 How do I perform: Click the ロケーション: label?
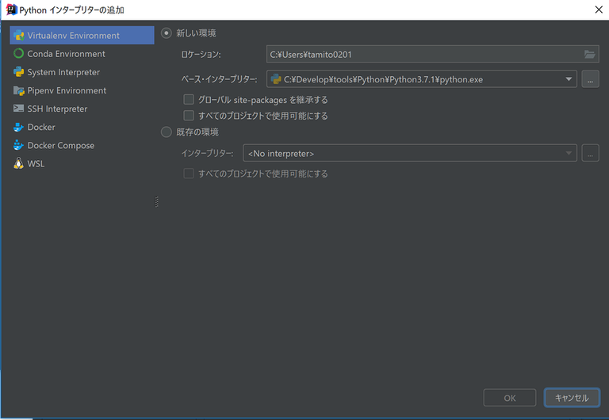[201, 55]
